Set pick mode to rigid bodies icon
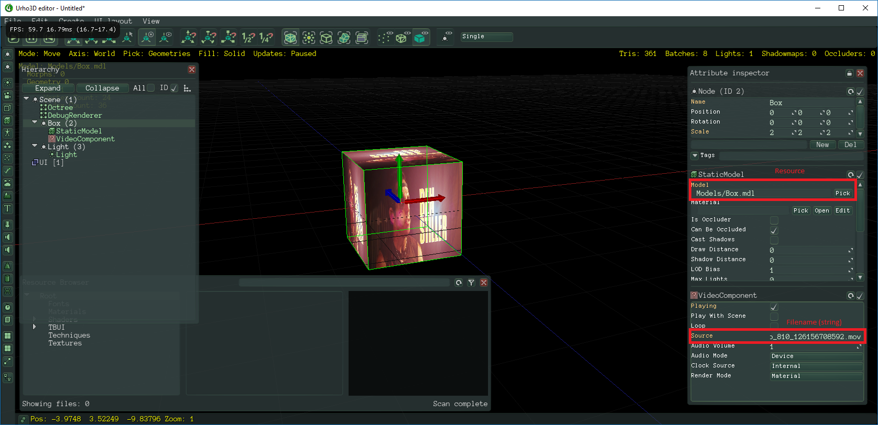Viewport: 878px width, 425px height. click(x=344, y=37)
